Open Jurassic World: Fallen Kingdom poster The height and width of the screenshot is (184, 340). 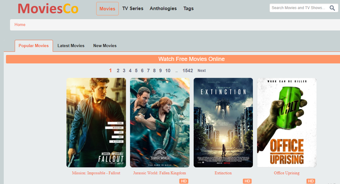[160, 122]
